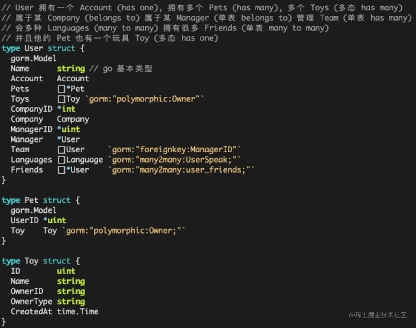Viewport: 416px width, 328px height.
Task: Click 'gorm.Model' inside the User struct
Action: pyautogui.click(x=33, y=59)
